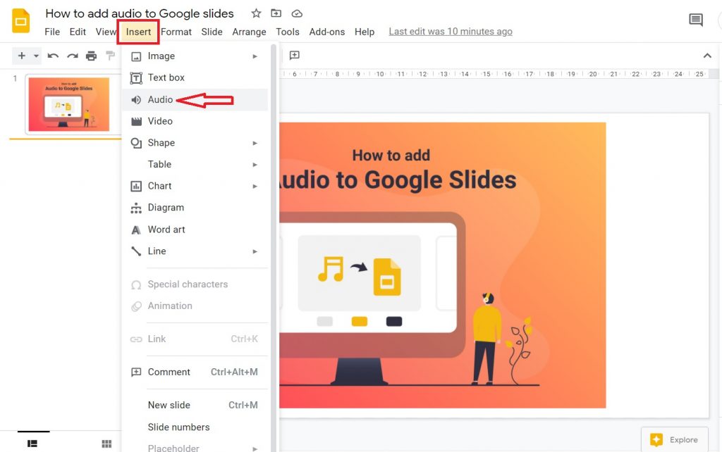Toggle filmstrip view at bottom left
Screen dimensions: 722x452
point(32,444)
